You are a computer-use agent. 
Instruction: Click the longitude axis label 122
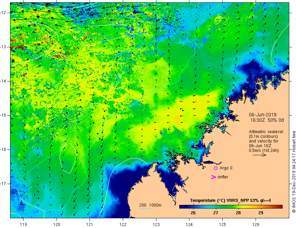click(123, 224)
